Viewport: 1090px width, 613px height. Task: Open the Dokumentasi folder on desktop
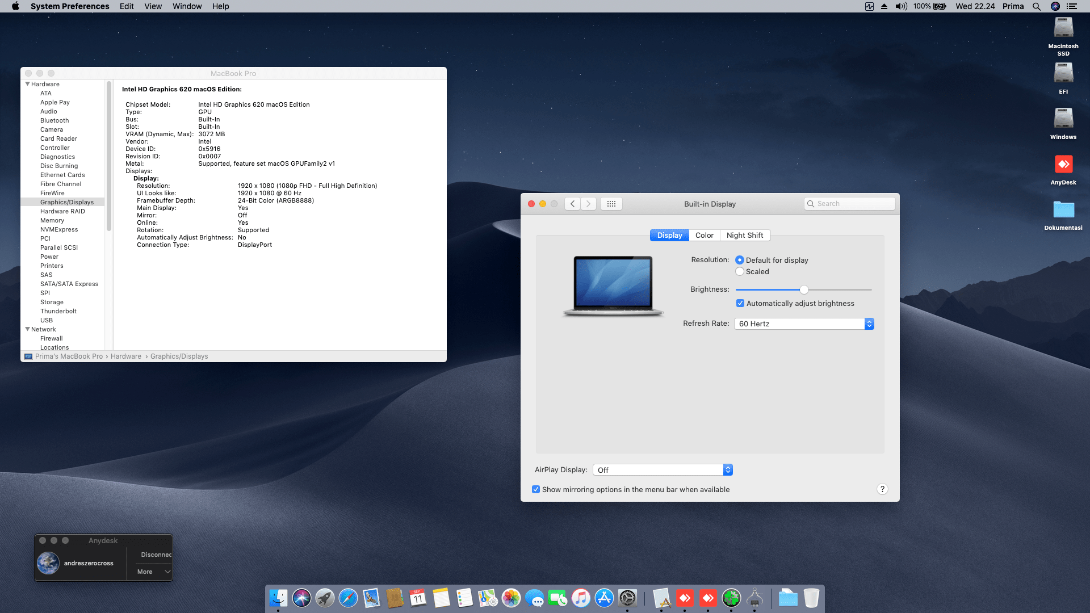pyautogui.click(x=1063, y=210)
